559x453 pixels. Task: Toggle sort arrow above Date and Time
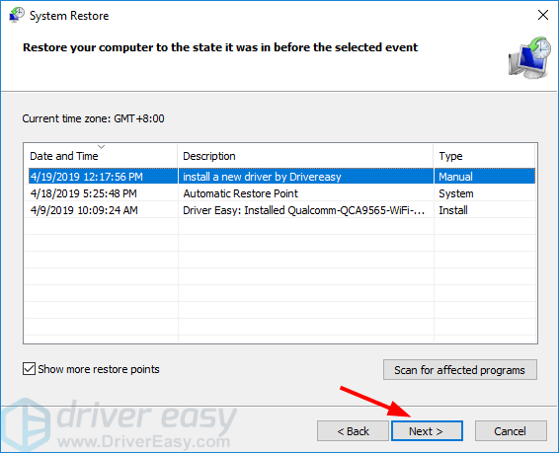click(102, 147)
